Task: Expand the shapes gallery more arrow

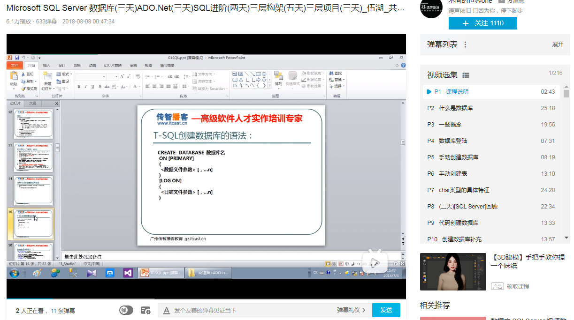Action: pos(270,85)
